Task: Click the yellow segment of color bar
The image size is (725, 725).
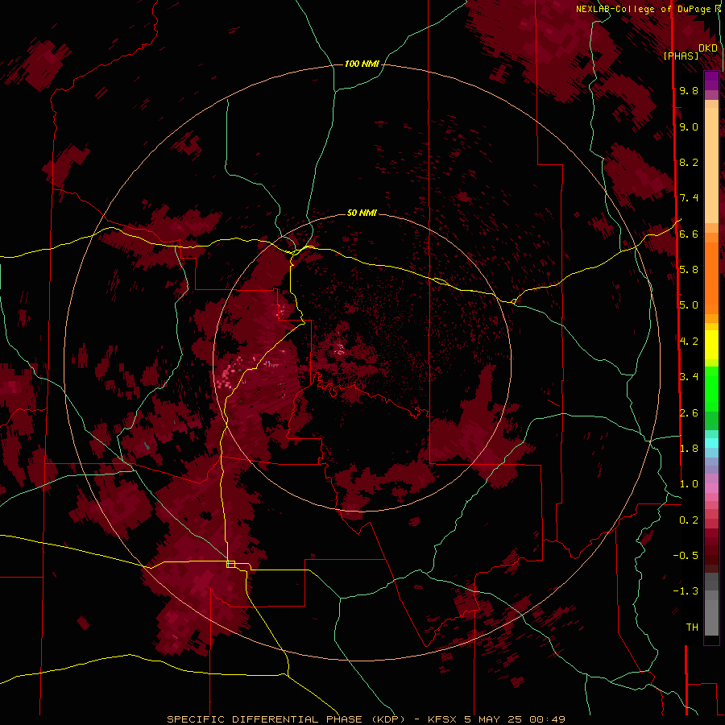Action: [x=711, y=345]
